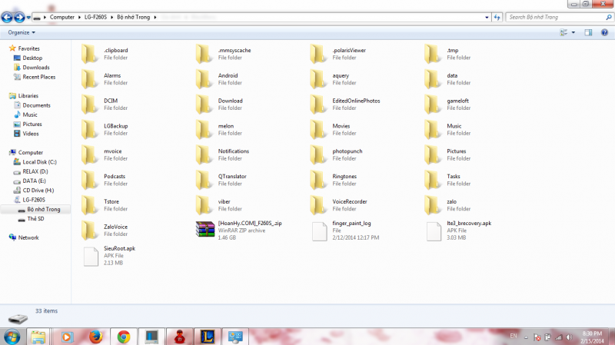Click the Ringtones folder name
This screenshot has height=345, width=615.
point(344,177)
